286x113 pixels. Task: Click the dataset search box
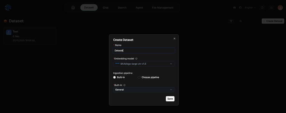[x=248, y=21]
